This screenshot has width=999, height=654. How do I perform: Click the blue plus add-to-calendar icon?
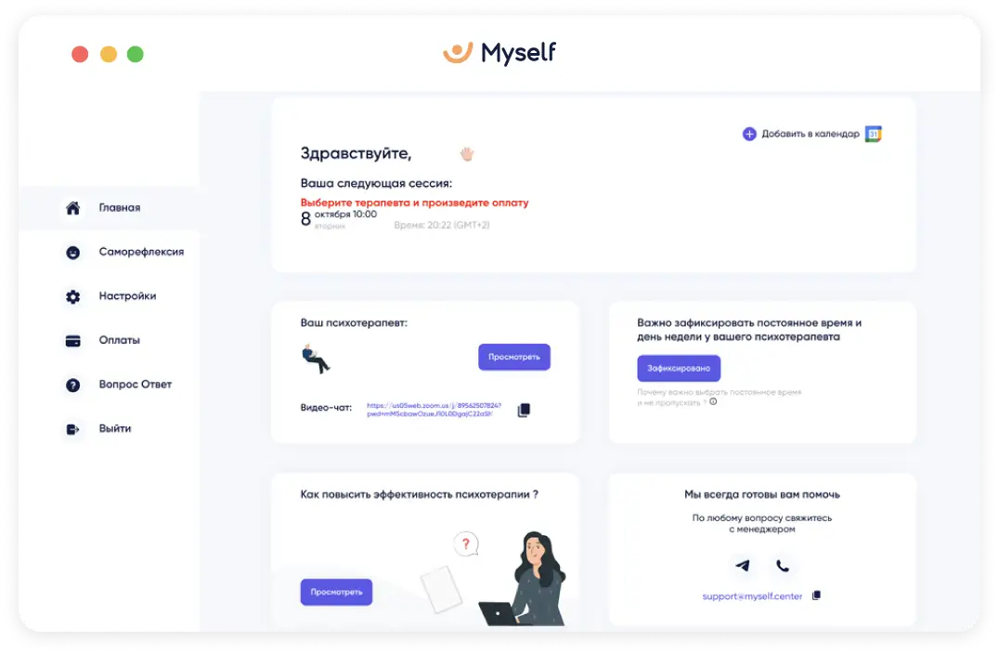749,134
